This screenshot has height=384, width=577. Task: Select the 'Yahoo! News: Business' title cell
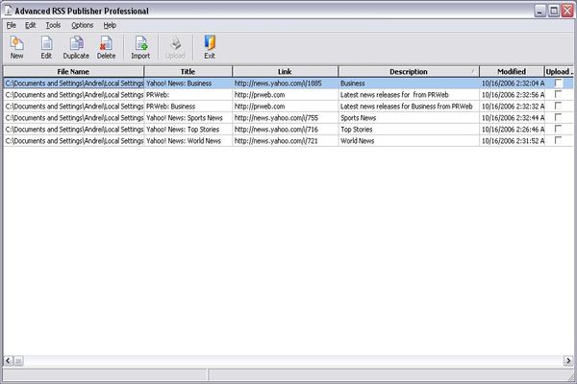[188, 84]
